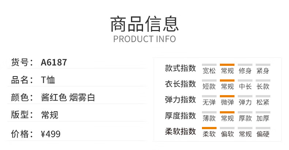Select the PRODUCT INFO subtitle text

tap(144, 39)
